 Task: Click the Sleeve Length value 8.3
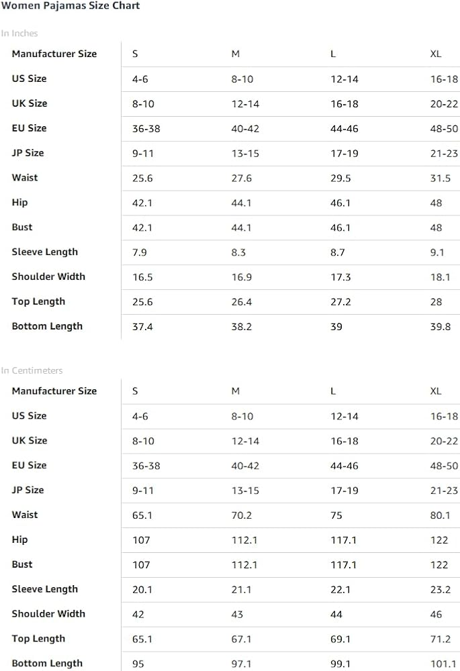click(238, 252)
